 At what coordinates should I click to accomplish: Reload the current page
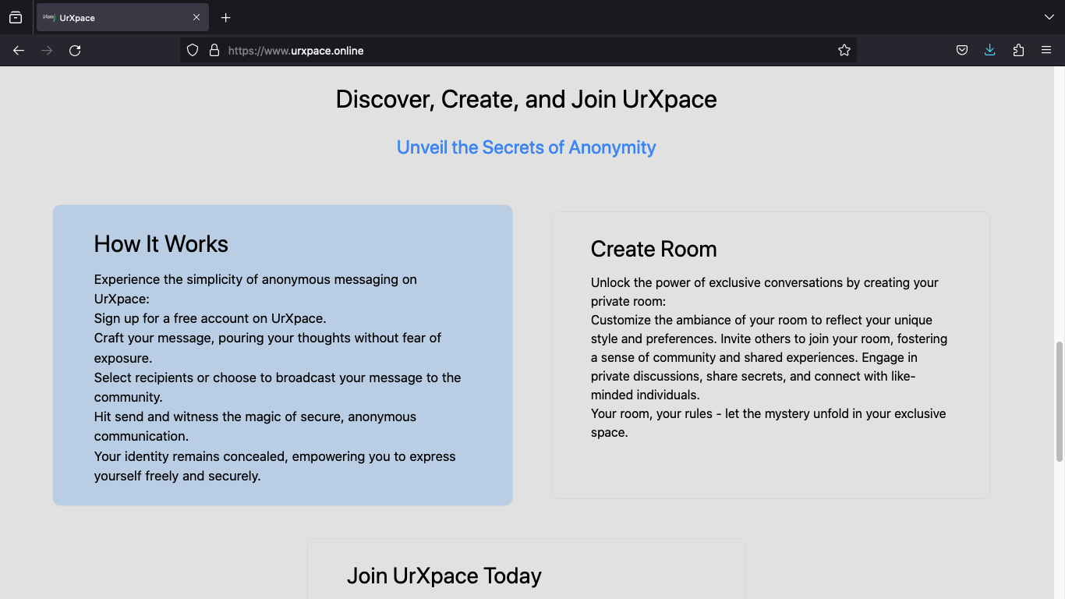coord(75,51)
